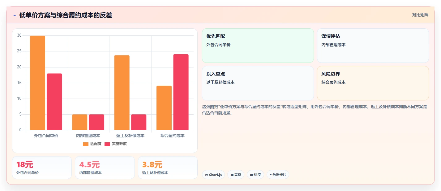441x191 pixels.
Task: Click the y-axis value 30
Action: point(19,35)
